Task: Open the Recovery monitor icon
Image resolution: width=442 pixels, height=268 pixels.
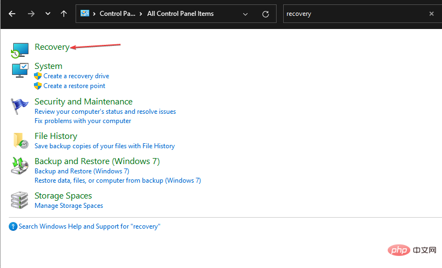Action: pyautogui.click(x=20, y=50)
